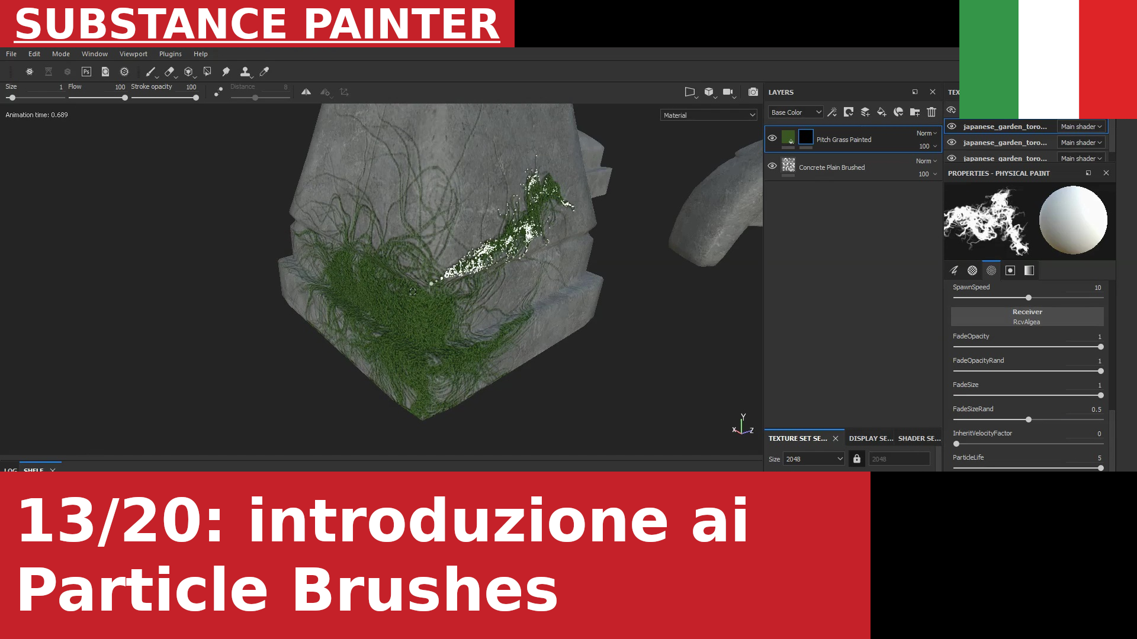Add a new fill layer
Image resolution: width=1137 pixels, height=639 pixels.
882,112
